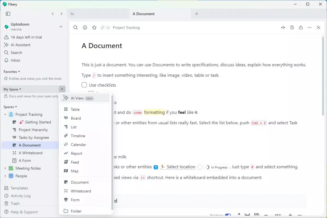Share the document via share icon

(301, 28)
